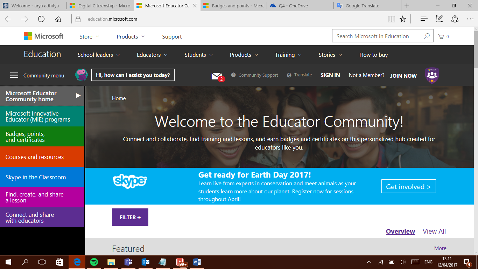Open Word from the taskbar

pos(197,262)
